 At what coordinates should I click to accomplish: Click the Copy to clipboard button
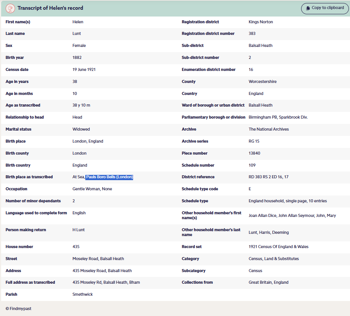[324, 8]
